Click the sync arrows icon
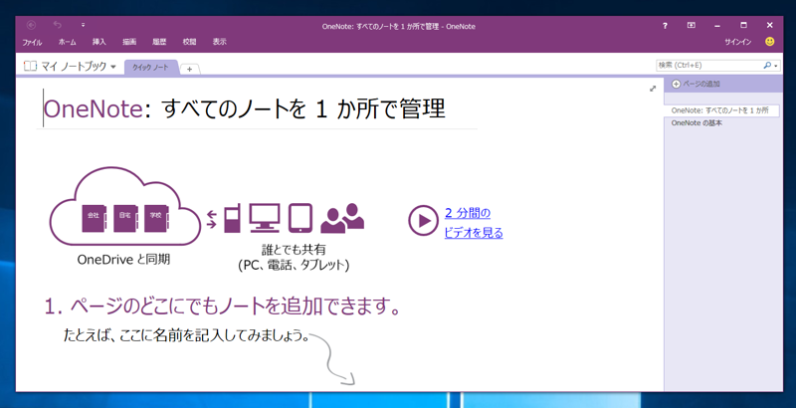 tap(212, 219)
